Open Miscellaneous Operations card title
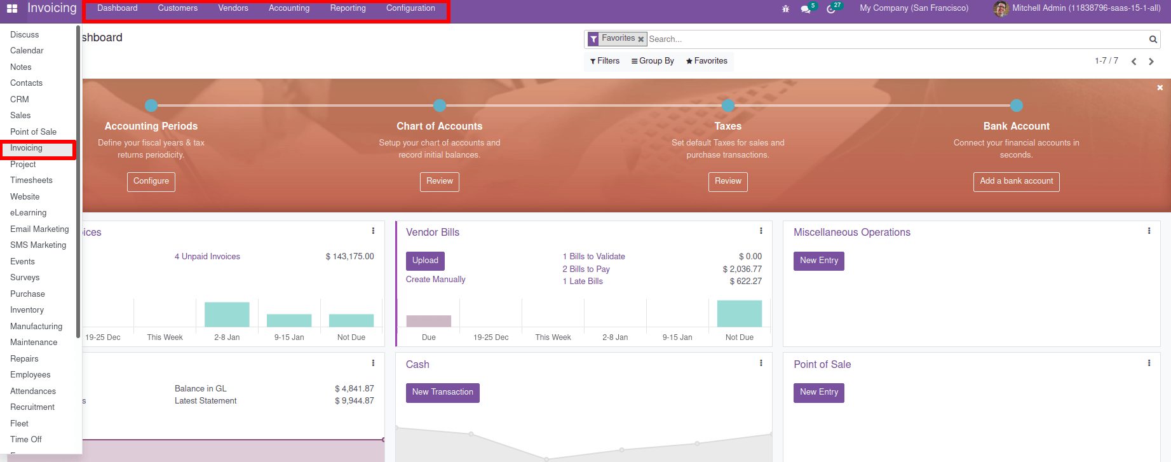Screen dimensions: 1171x462 (852, 233)
